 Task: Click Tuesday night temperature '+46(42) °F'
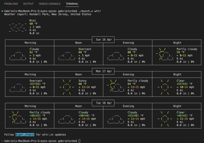[x=185, y=116]
